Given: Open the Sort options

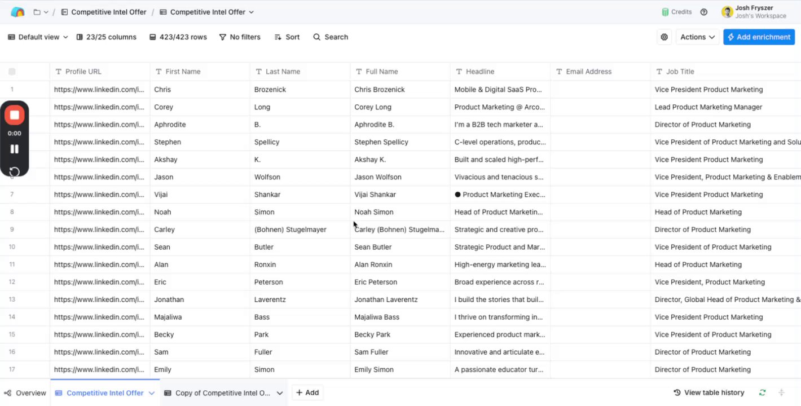Looking at the screenshot, I should [x=287, y=37].
